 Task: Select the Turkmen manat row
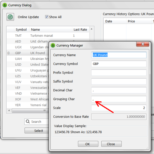pyautogui.click(x=41, y=36)
